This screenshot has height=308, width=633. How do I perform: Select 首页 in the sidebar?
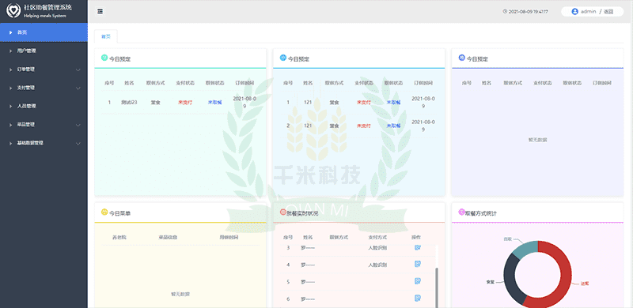[44, 32]
